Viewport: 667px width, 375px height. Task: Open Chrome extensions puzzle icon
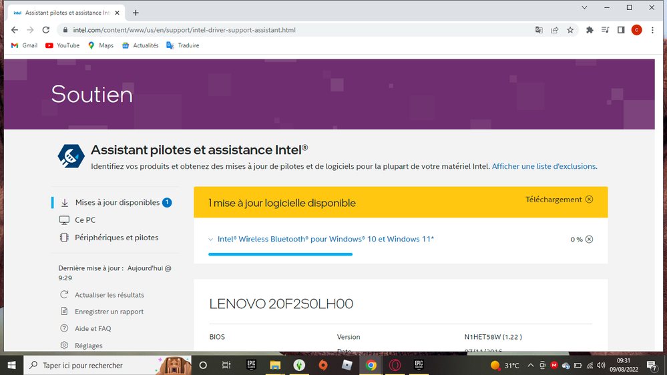590,30
